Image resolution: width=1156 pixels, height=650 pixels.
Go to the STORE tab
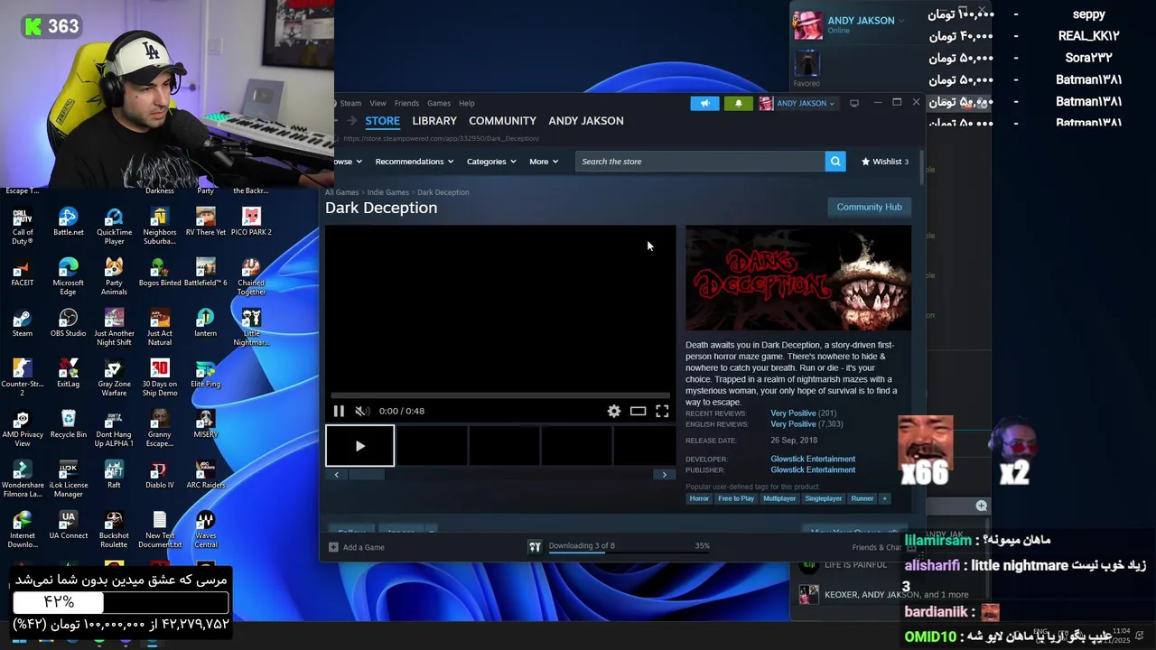382,121
